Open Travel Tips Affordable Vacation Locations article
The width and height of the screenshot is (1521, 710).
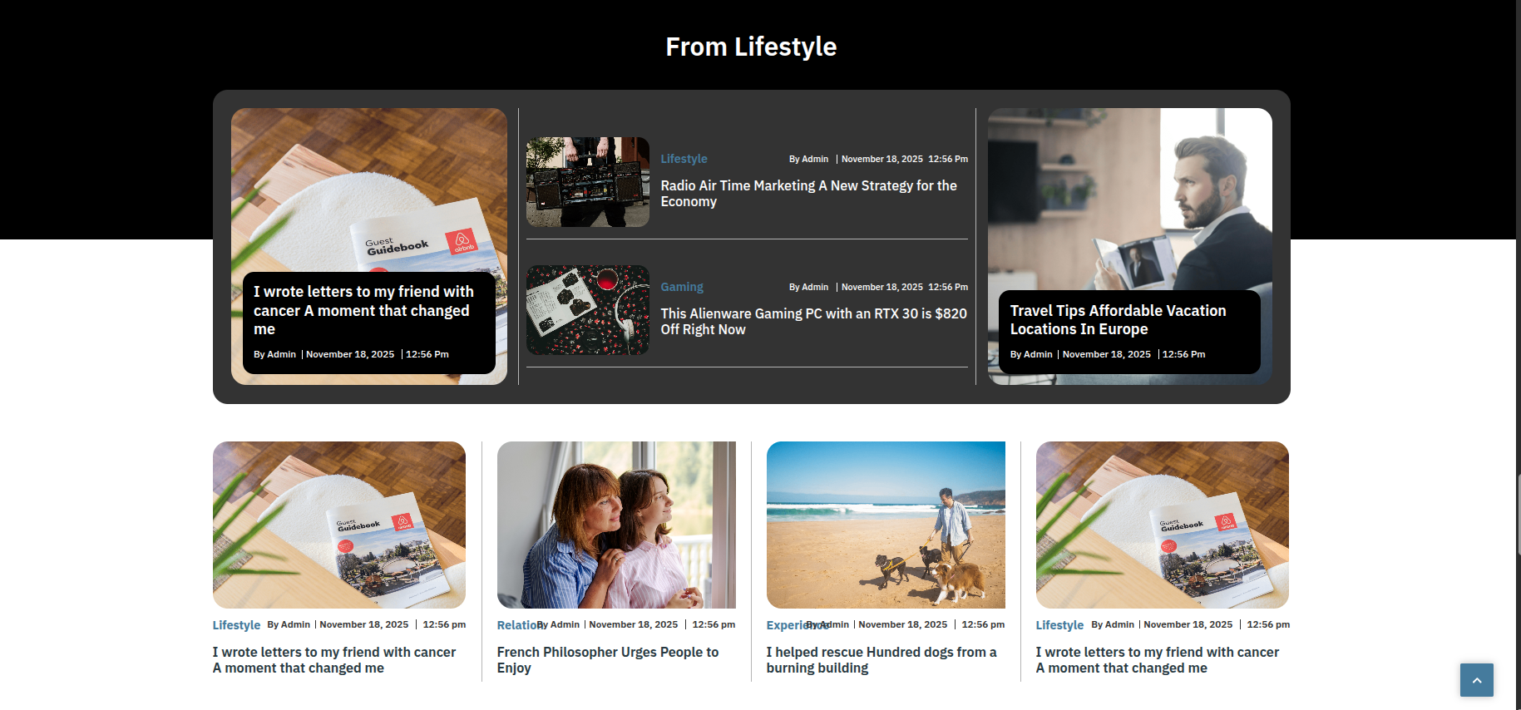[x=1117, y=320]
